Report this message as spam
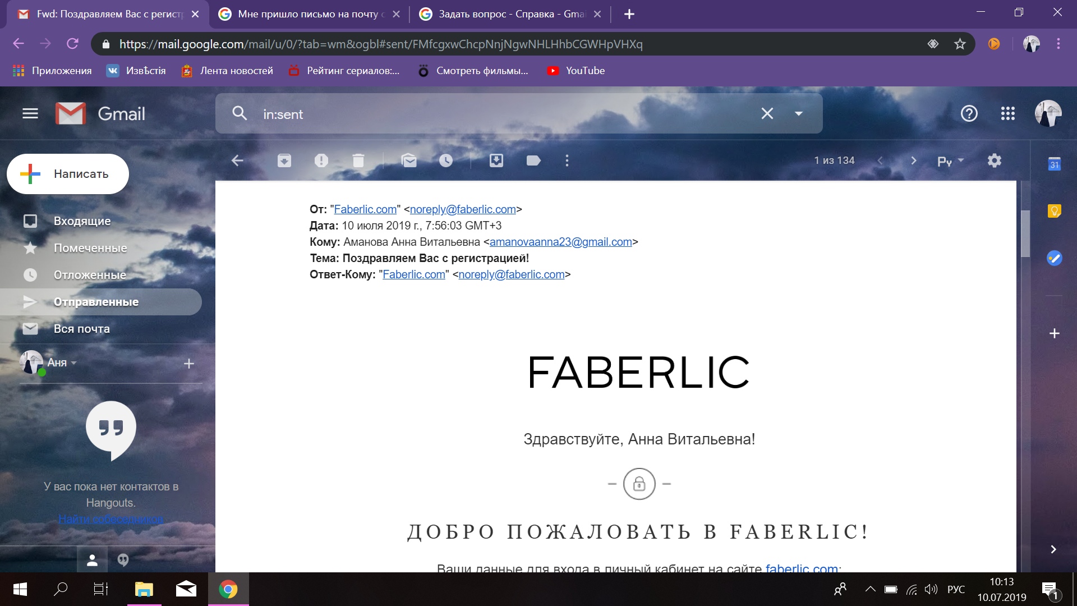 (321, 161)
